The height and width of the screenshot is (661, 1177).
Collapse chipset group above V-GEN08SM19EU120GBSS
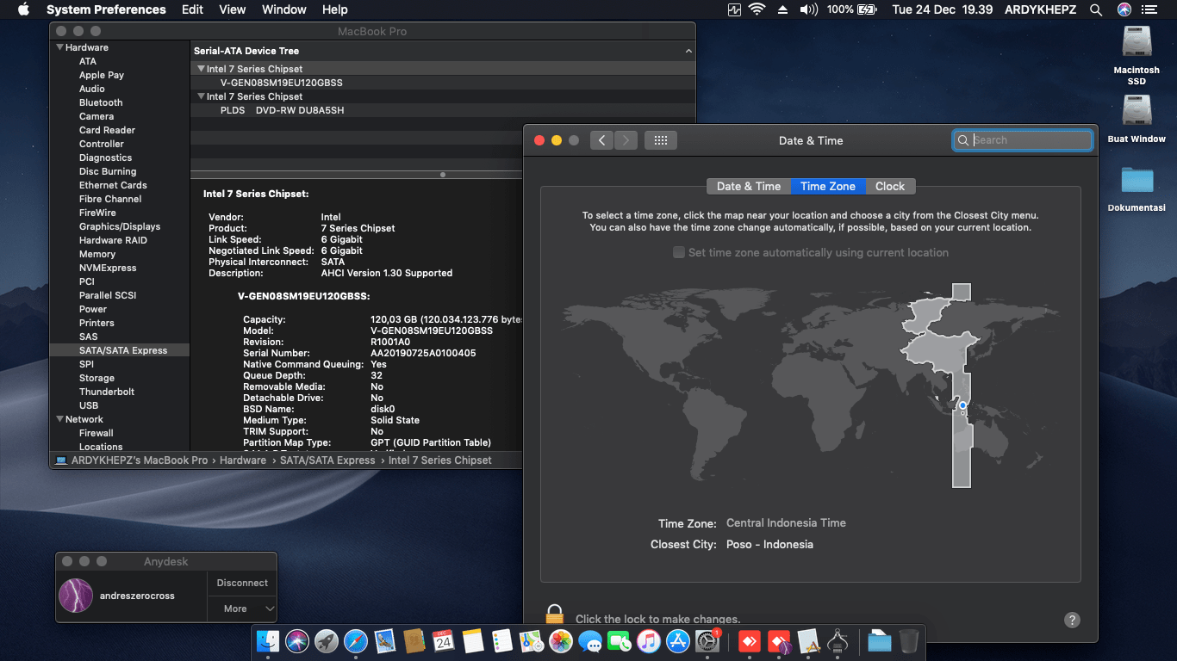(x=201, y=69)
